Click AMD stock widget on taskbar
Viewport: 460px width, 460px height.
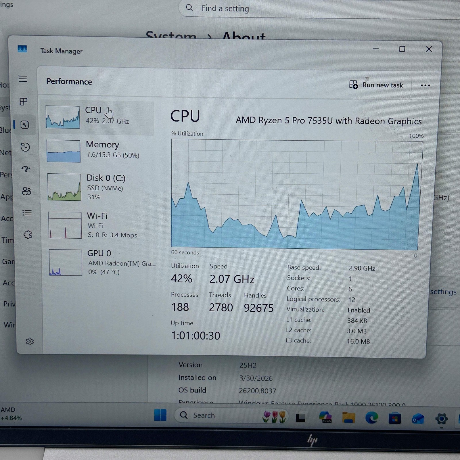tap(11, 414)
